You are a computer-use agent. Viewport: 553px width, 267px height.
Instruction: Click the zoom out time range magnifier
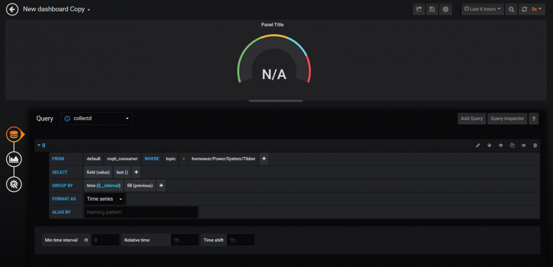click(512, 9)
